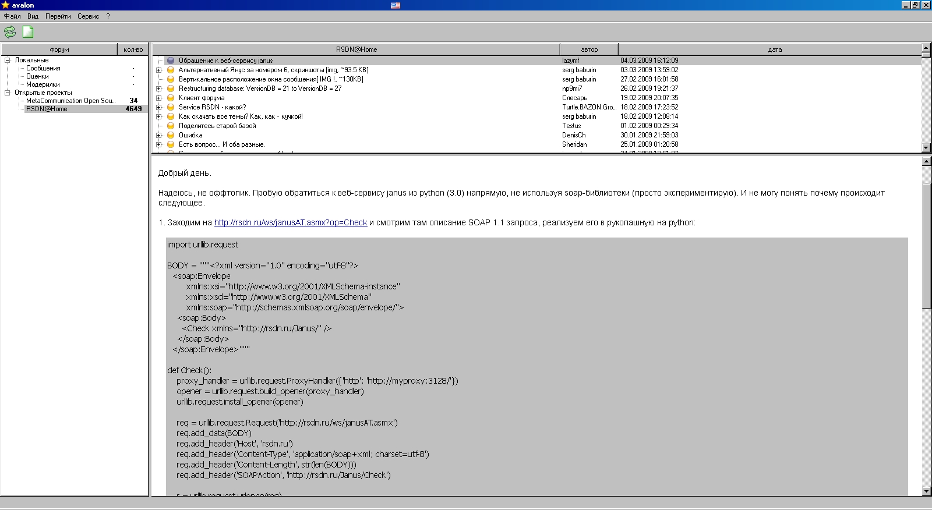Sort messages by 'дата' column header
Image resolution: width=932 pixels, height=510 pixels.
(774, 49)
